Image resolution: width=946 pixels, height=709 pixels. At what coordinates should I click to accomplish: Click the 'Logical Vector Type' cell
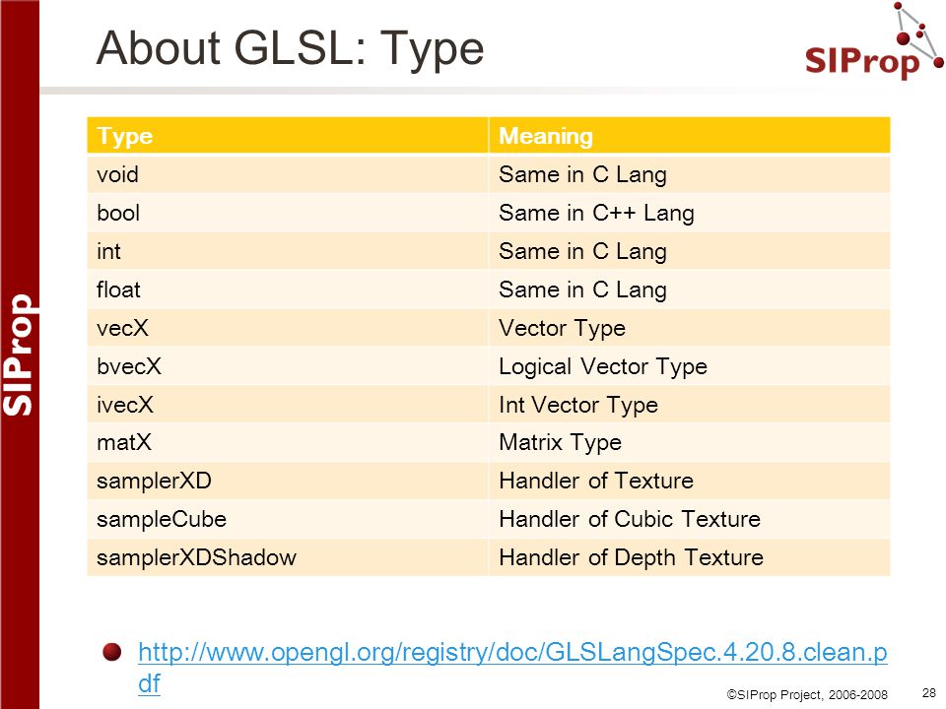click(x=690, y=366)
